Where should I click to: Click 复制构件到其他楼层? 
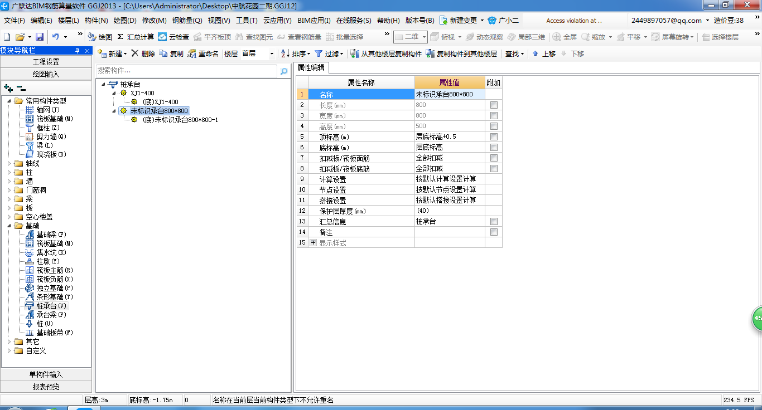[461, 53]
